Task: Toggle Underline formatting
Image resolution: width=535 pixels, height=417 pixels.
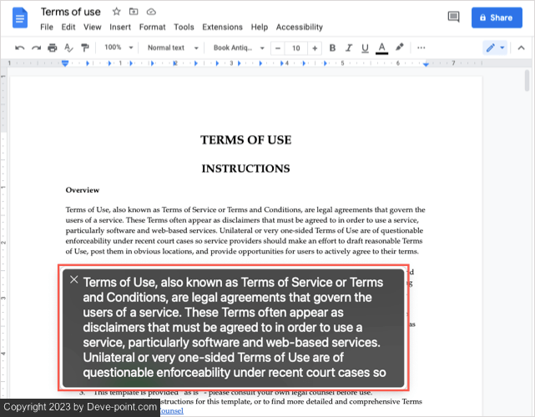Action: pos(365,48)
